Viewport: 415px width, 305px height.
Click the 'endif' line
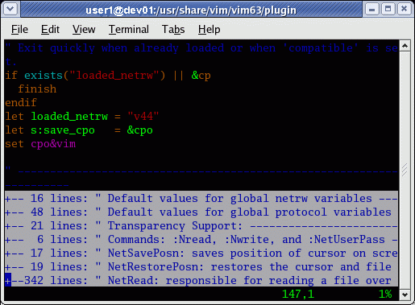point(21,103)
